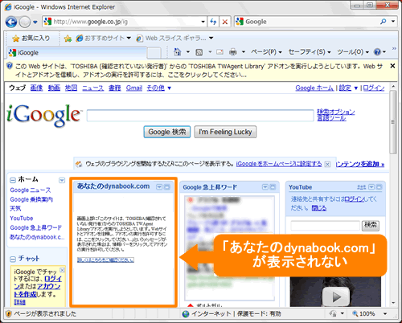Click the iGoogle main search field

(x=200, y=116)
